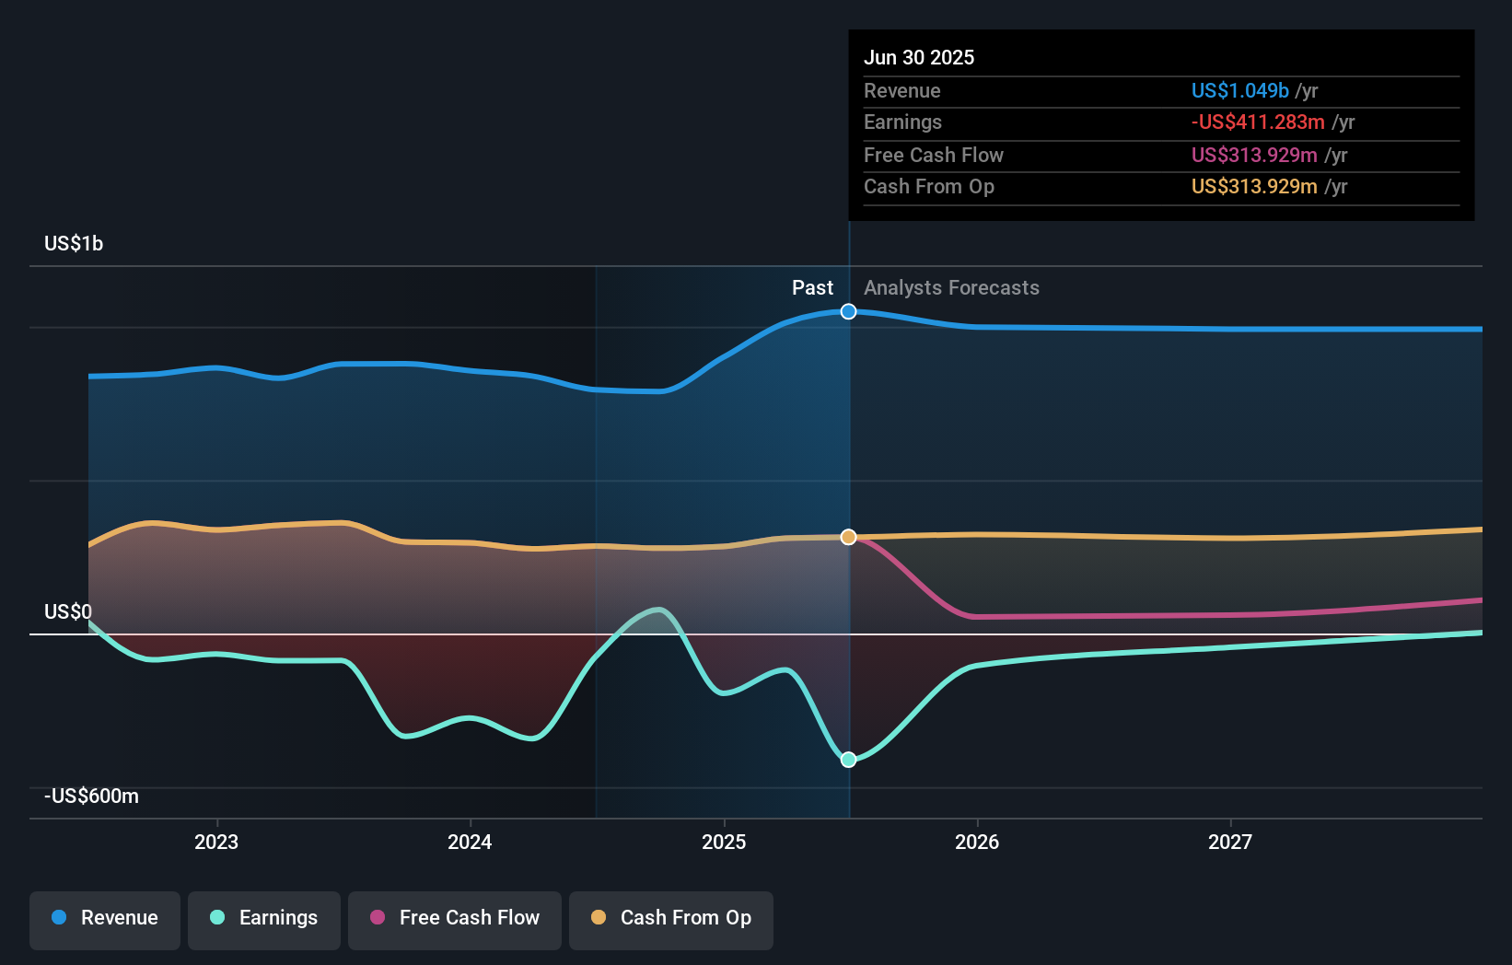Click the US$0 y-axis label

pos(68,611)
